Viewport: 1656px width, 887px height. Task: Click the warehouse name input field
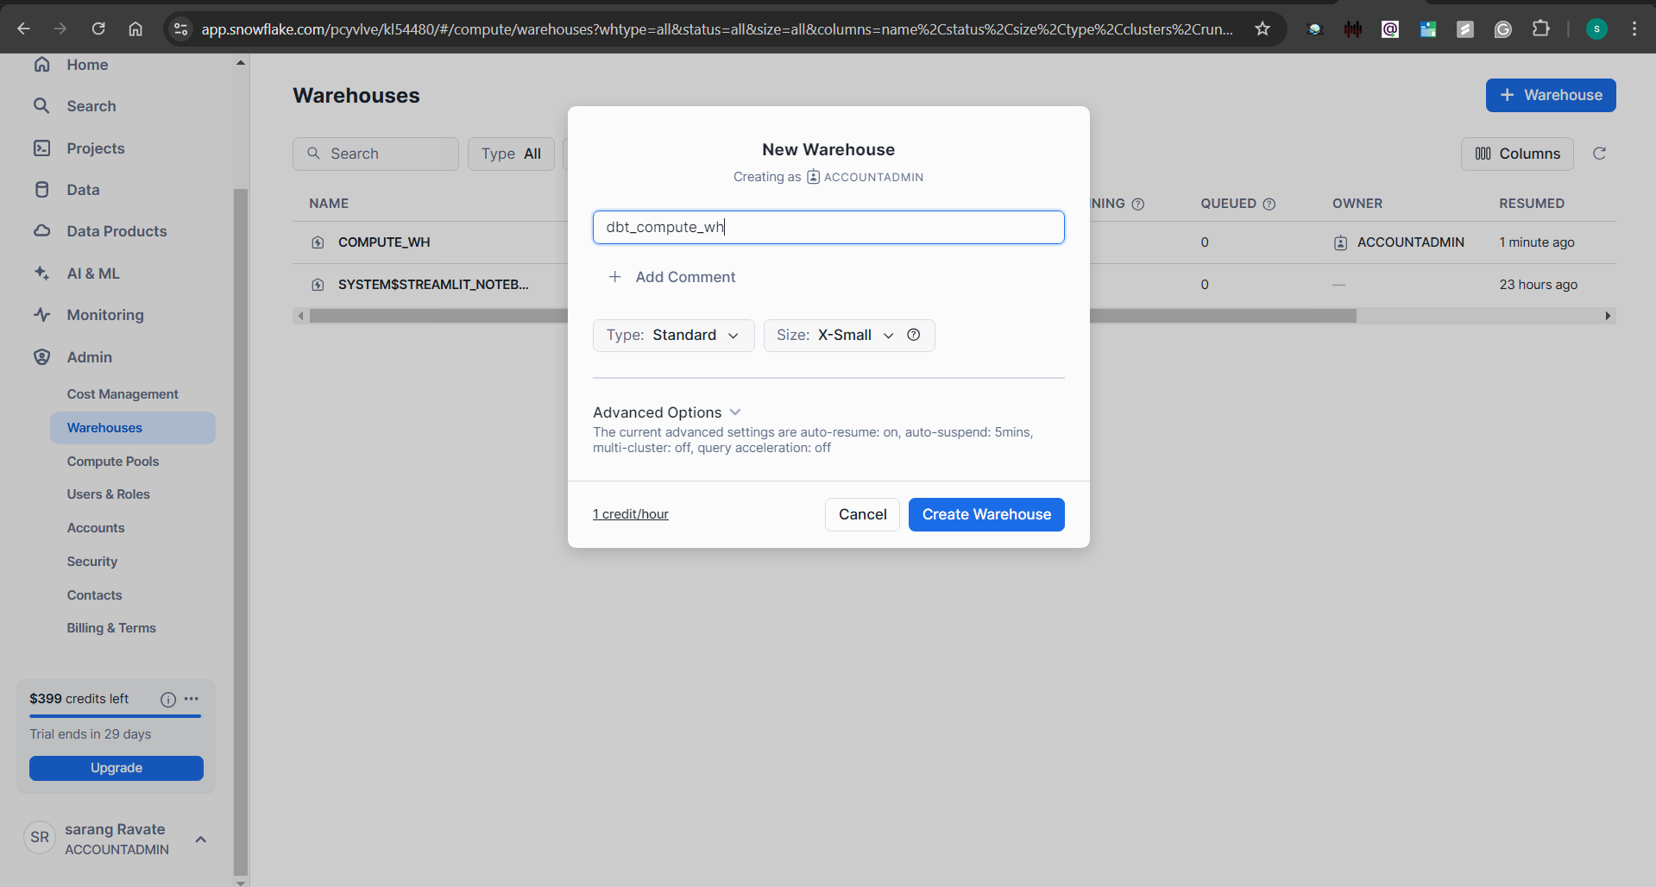pyautogui.click(x=828, y=227)
